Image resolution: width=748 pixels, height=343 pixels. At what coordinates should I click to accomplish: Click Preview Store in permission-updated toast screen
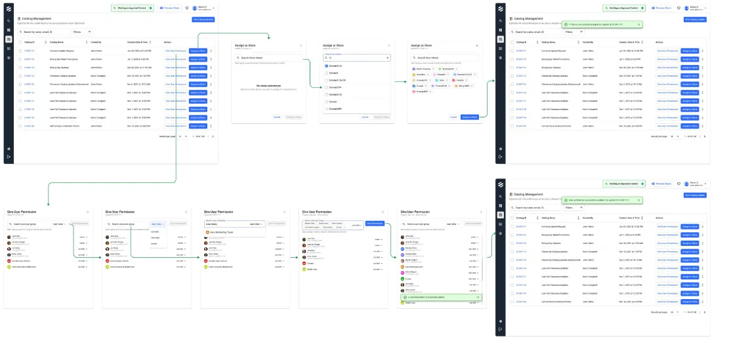tap(661, 184)
